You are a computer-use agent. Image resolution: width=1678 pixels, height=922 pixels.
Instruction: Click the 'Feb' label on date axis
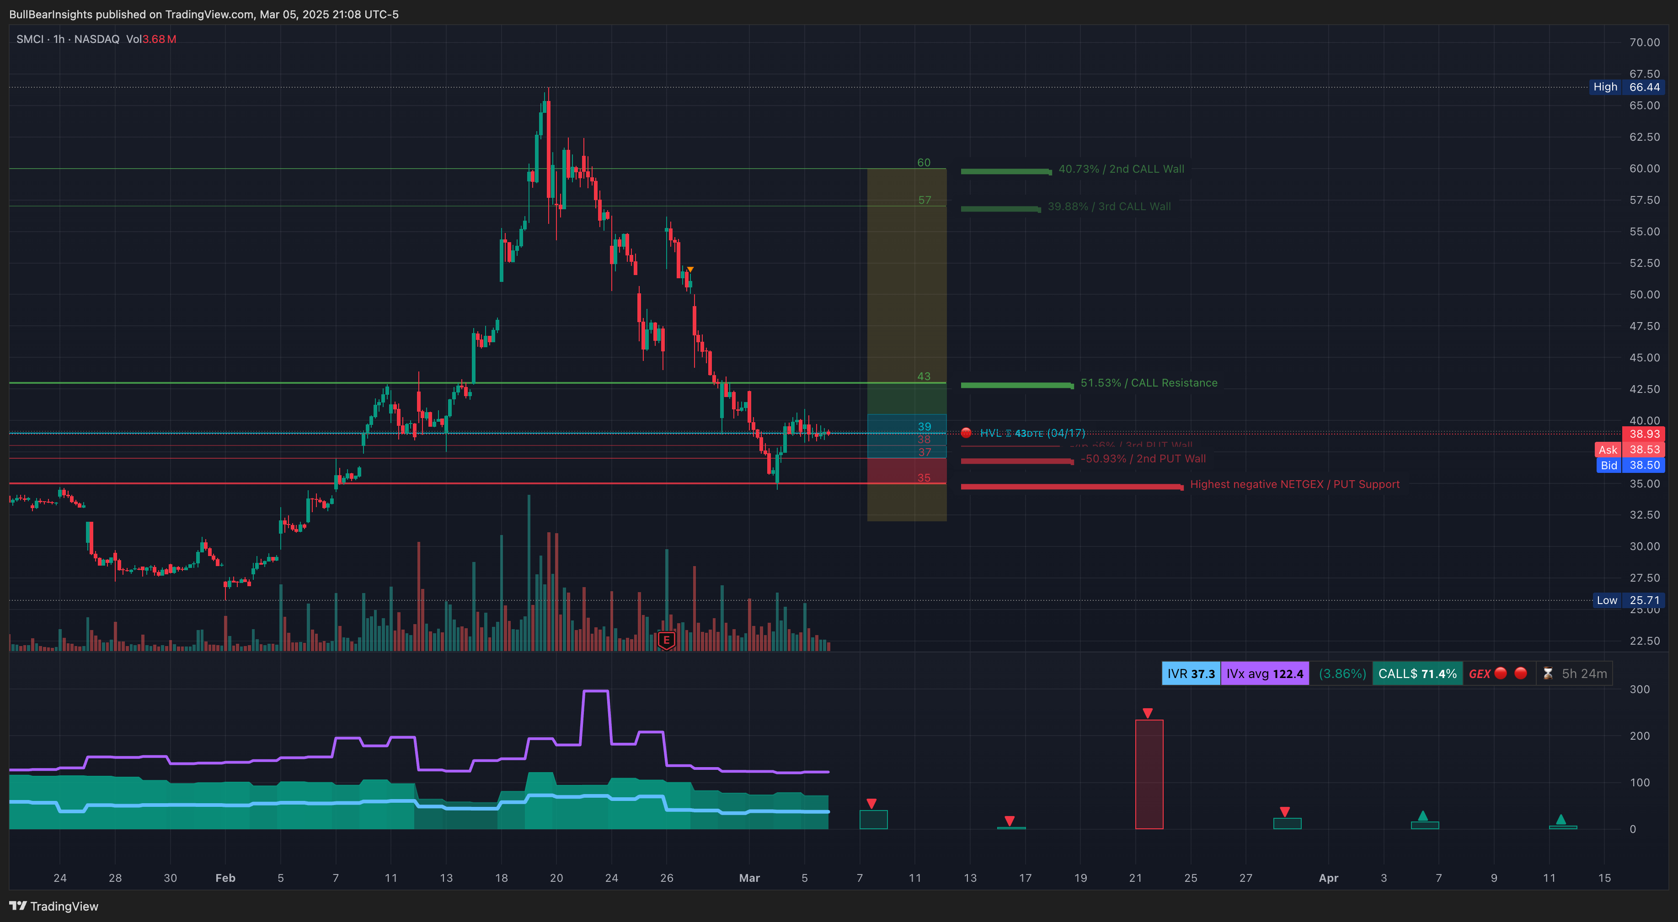click(x=225, y=879)
